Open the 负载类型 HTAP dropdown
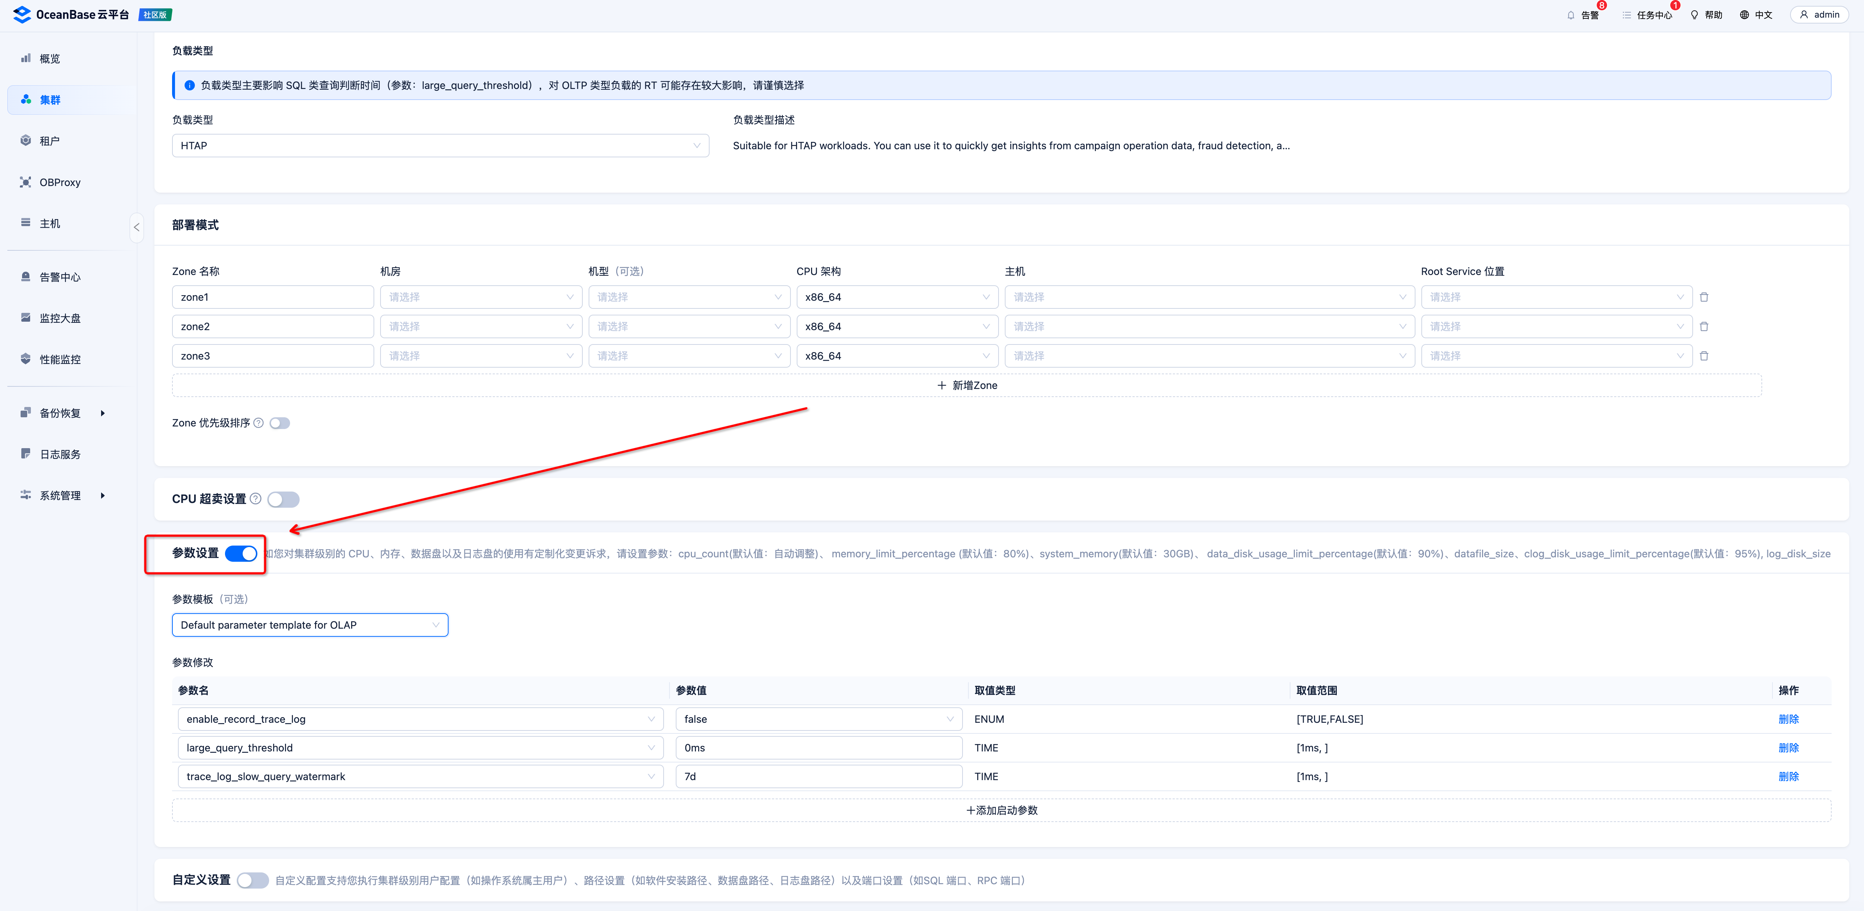Screen dimensions: 1864x911 [440, 146]
